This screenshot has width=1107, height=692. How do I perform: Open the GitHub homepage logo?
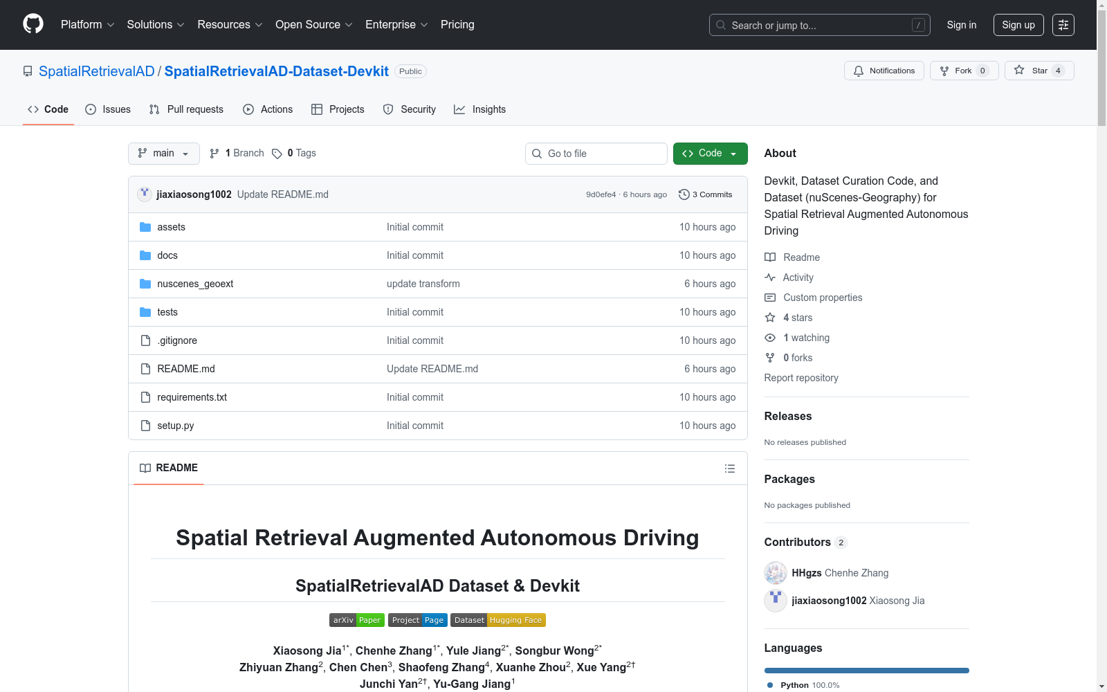[33, 24]
